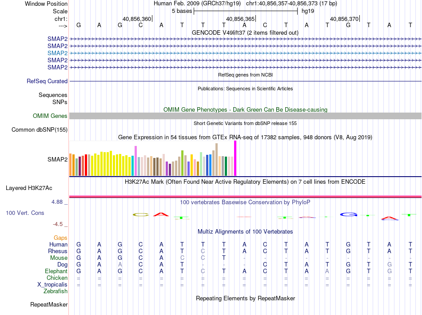The image size is (422, 315).
Task: Select the Human alignment row label
Action: click(58, 244)
